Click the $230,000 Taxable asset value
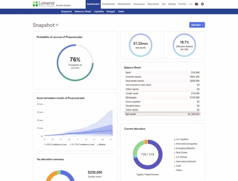238x181 pixels. [x=95, y=172]
